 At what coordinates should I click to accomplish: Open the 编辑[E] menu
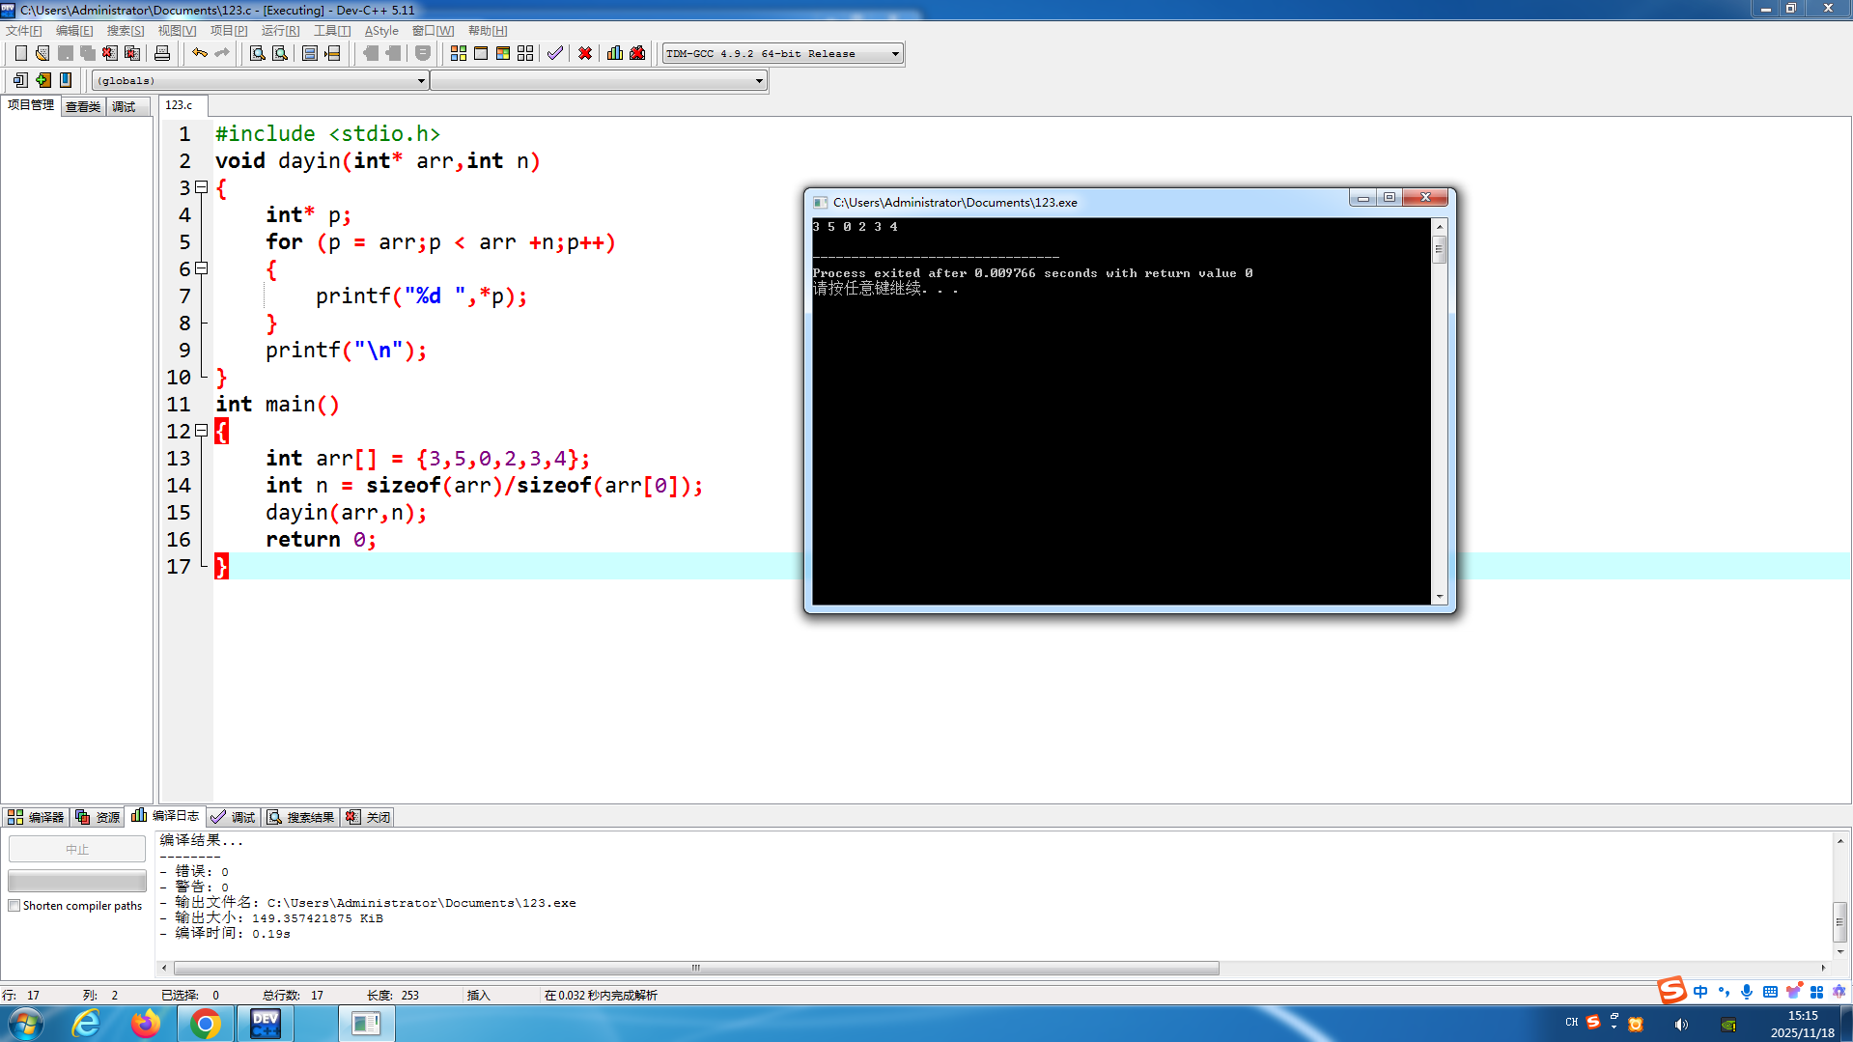pyautogui.click(x=74, y=31)
